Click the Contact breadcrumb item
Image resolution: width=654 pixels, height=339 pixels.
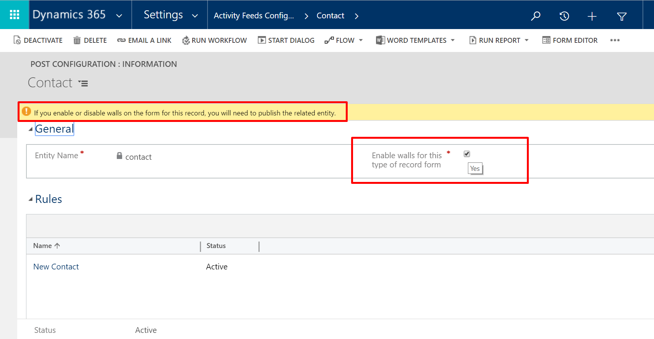pyautogui.click(x=330, y=16)
